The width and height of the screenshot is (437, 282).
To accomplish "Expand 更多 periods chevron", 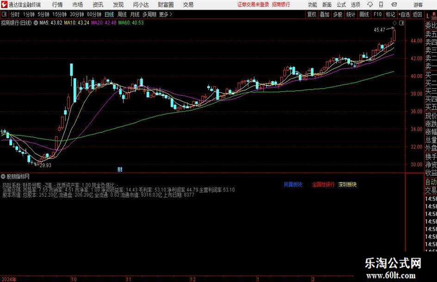I will pos(171,14).
